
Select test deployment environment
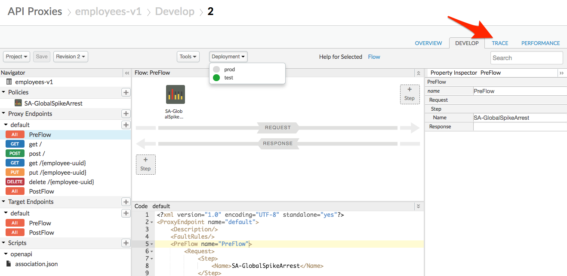[x=228, y=78]
